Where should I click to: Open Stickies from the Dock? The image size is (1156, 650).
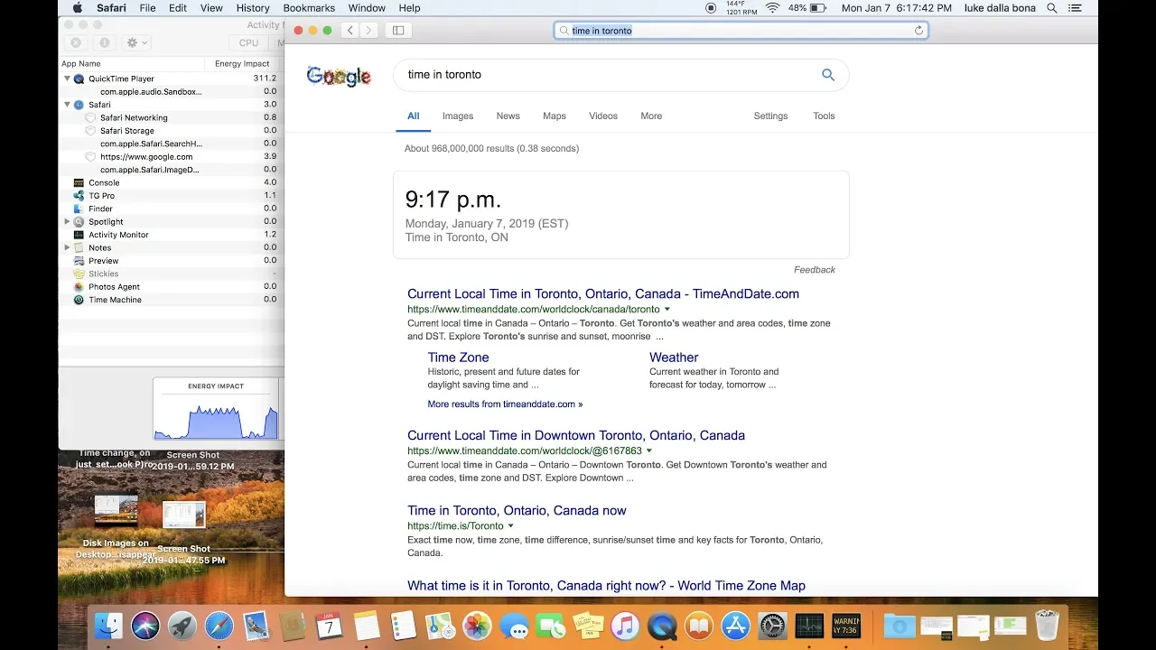pos(588,626)
